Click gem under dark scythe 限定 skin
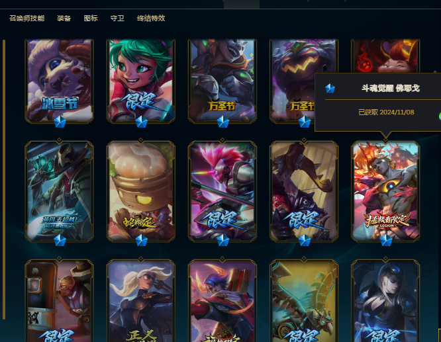The width and height of the screenshot is (441, 342). (x=305, y=241)
